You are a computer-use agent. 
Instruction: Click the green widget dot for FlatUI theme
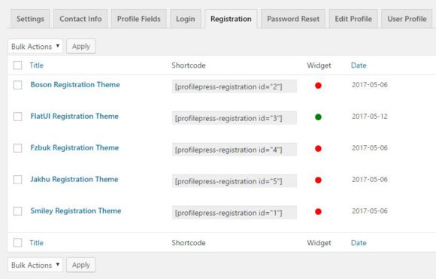tap(318, 117)
